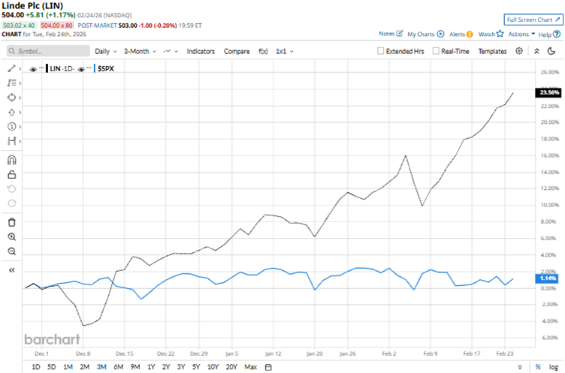Click the Full Screen Chart button
The image size is (565, 373).
tap(533, 20)
